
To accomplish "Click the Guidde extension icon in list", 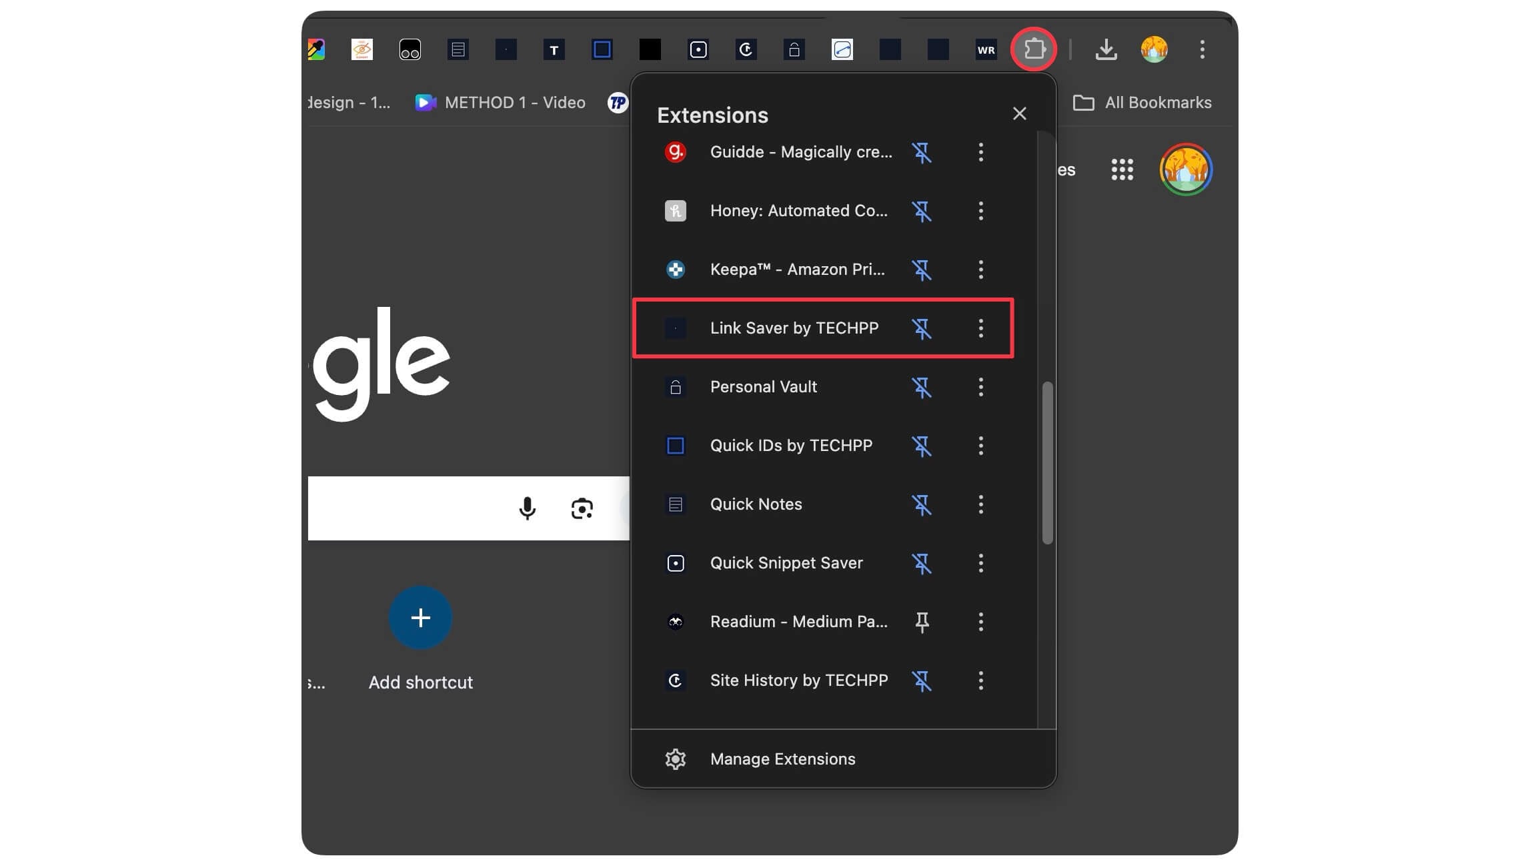I will (675, 152).
